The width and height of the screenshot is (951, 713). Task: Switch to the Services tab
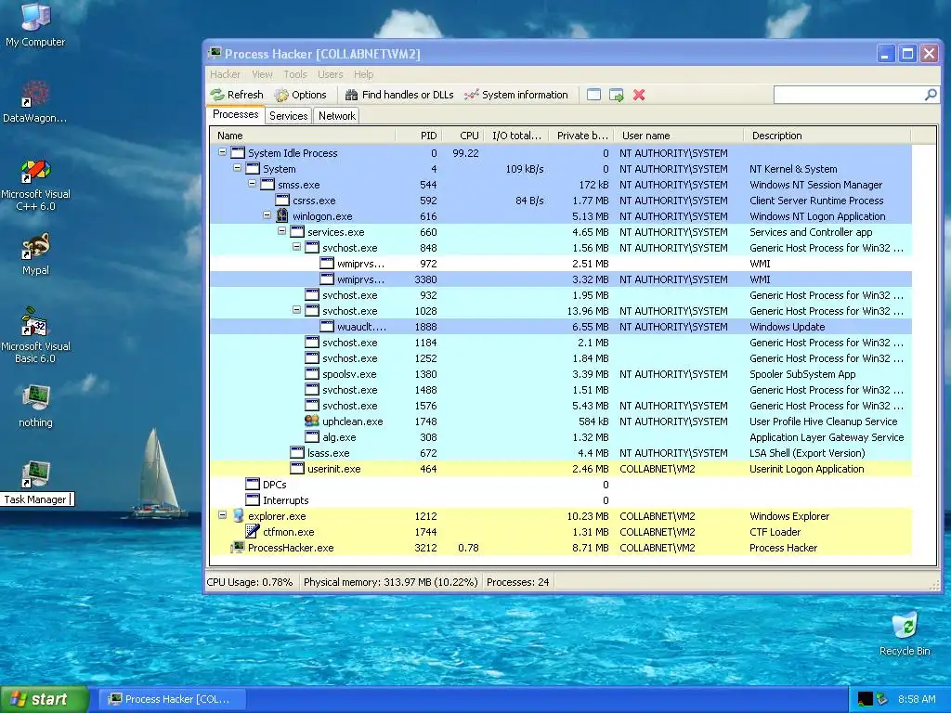click(x=289, y=116)
